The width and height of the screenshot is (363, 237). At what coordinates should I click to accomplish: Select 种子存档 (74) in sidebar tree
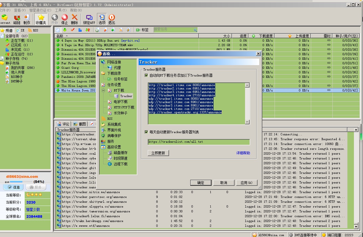pos(16,59)
